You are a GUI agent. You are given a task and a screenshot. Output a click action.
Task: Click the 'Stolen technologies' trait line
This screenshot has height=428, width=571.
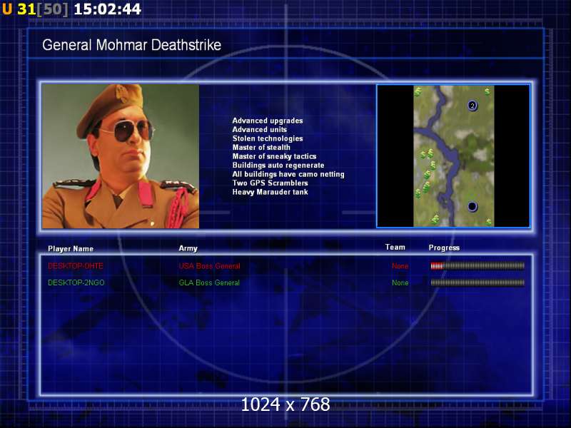tap(268, 138)
